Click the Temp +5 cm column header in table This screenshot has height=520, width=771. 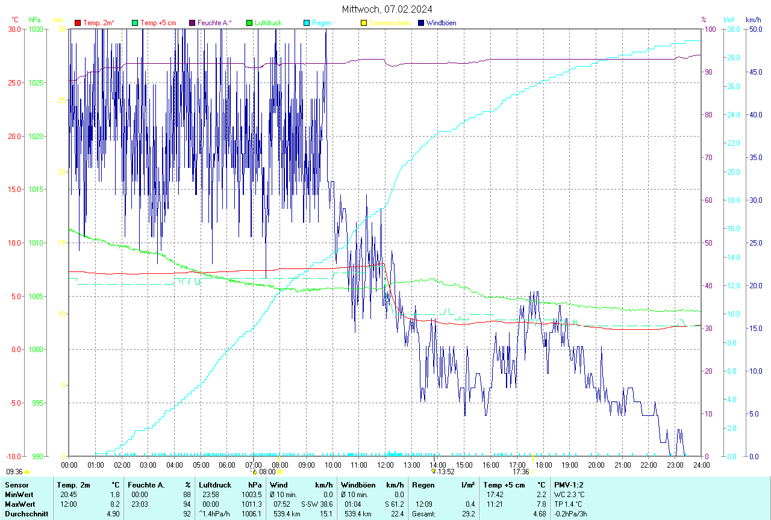point(504,484)
